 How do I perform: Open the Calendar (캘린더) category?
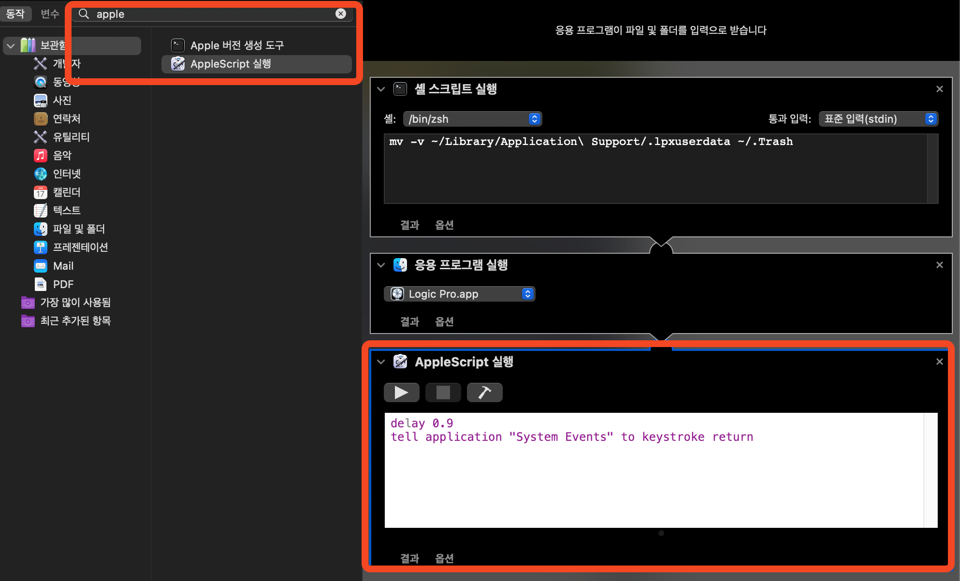[x=66, y=192]
